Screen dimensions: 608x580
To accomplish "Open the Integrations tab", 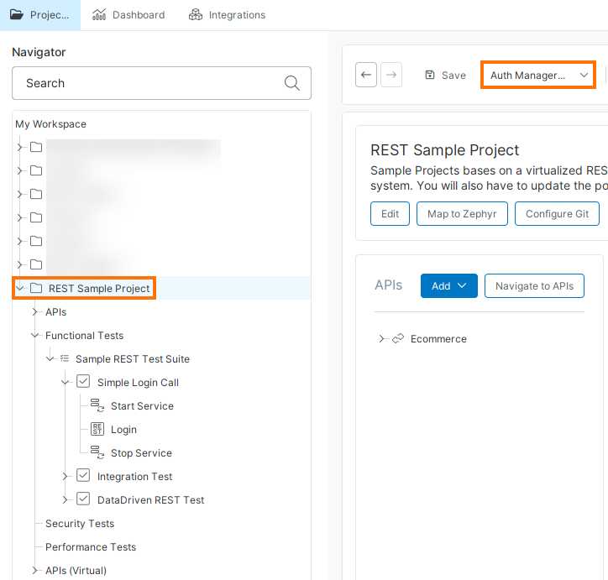I will (227, 15).
